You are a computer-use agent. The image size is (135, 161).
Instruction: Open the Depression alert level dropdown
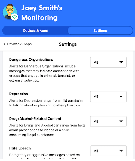(x=108, y=97)
